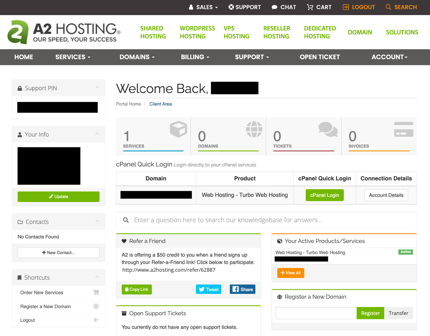Click the chat bubble icon in the top bar
The image size is (430, 336).
[x=274, y=7]
